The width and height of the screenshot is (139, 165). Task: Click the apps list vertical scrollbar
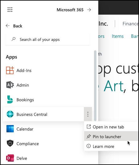pyautogui.click(x=95, y=86)
